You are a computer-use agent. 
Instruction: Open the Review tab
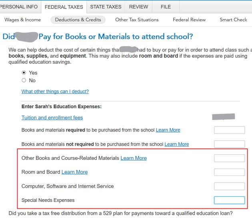pyautogui.click(x=138, y=7)
